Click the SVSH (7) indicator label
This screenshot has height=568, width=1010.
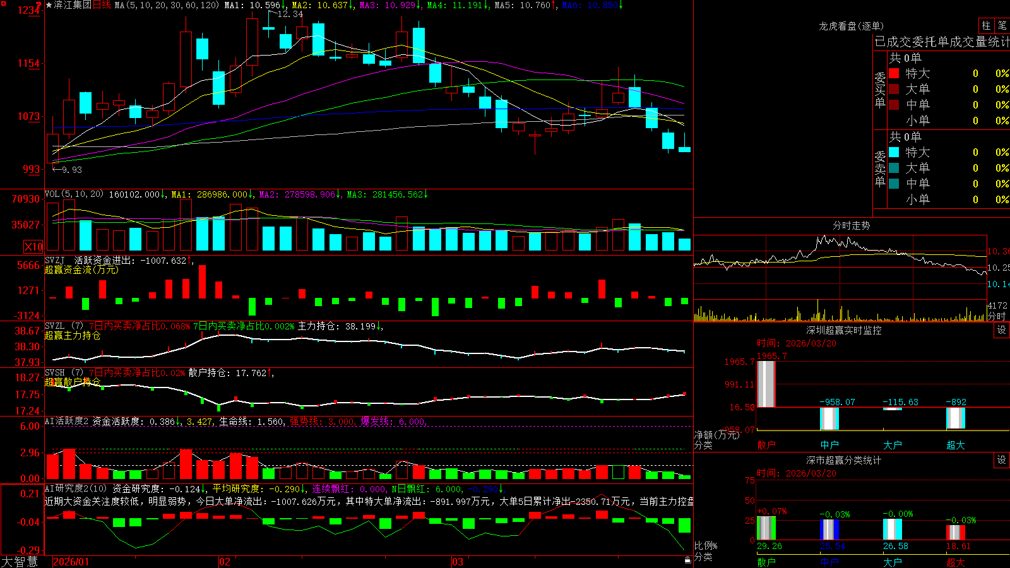(64, 373)
